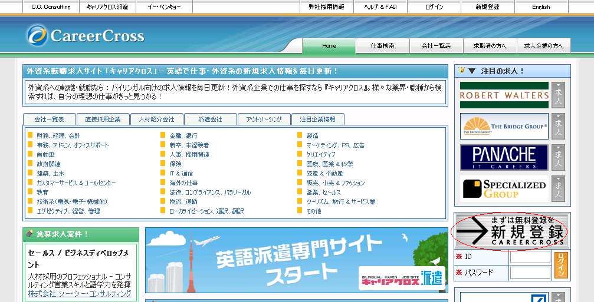
Task: Click 求人 button beside Panache
Action: (558, 157)
